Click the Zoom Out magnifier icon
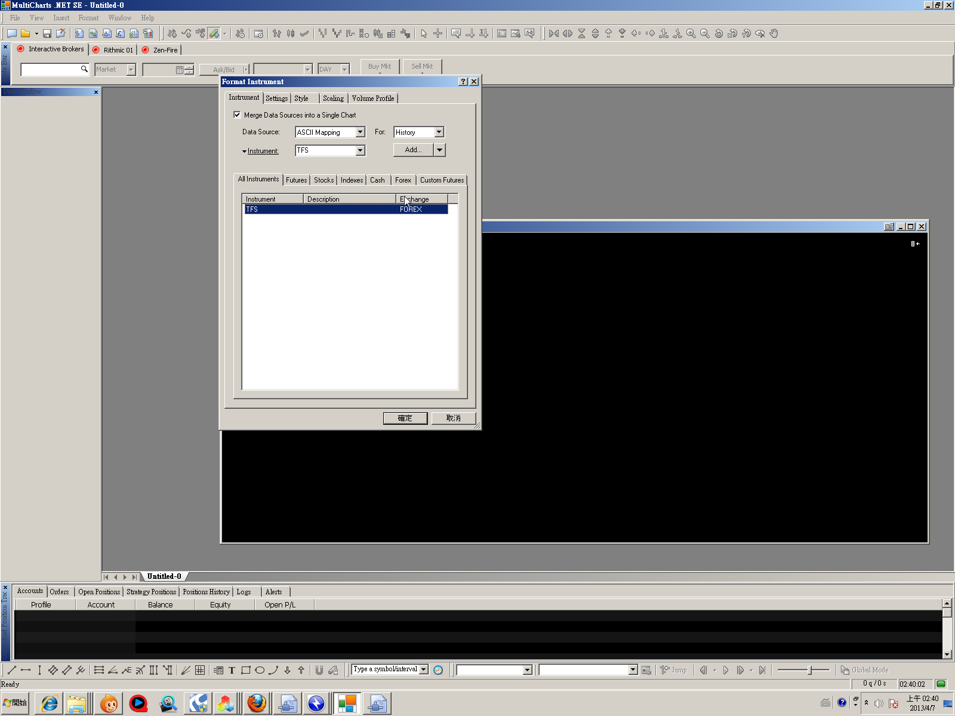The height and width of the screenshot is (716, 955). pos(704,33)
